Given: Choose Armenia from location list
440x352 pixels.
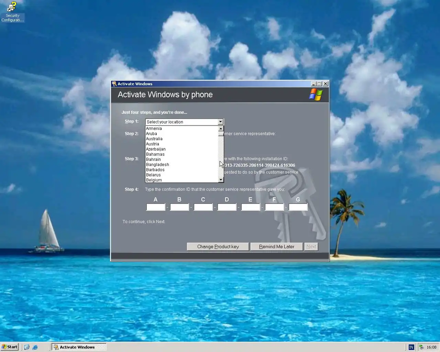Looking at the screenshot, I should click(x=182, y=129).
